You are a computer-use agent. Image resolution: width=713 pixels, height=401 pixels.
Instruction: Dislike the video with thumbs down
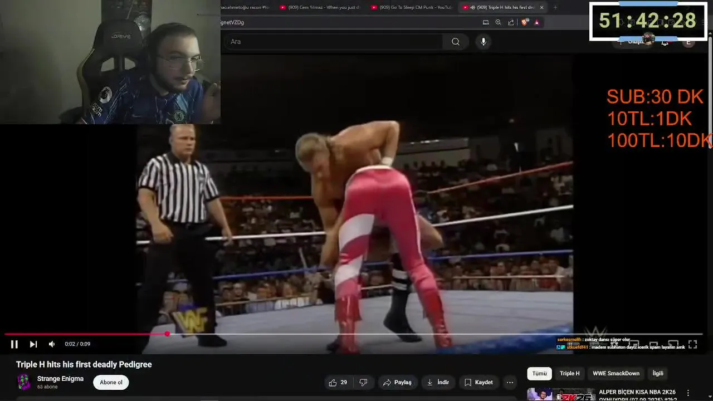pos(363,383)
